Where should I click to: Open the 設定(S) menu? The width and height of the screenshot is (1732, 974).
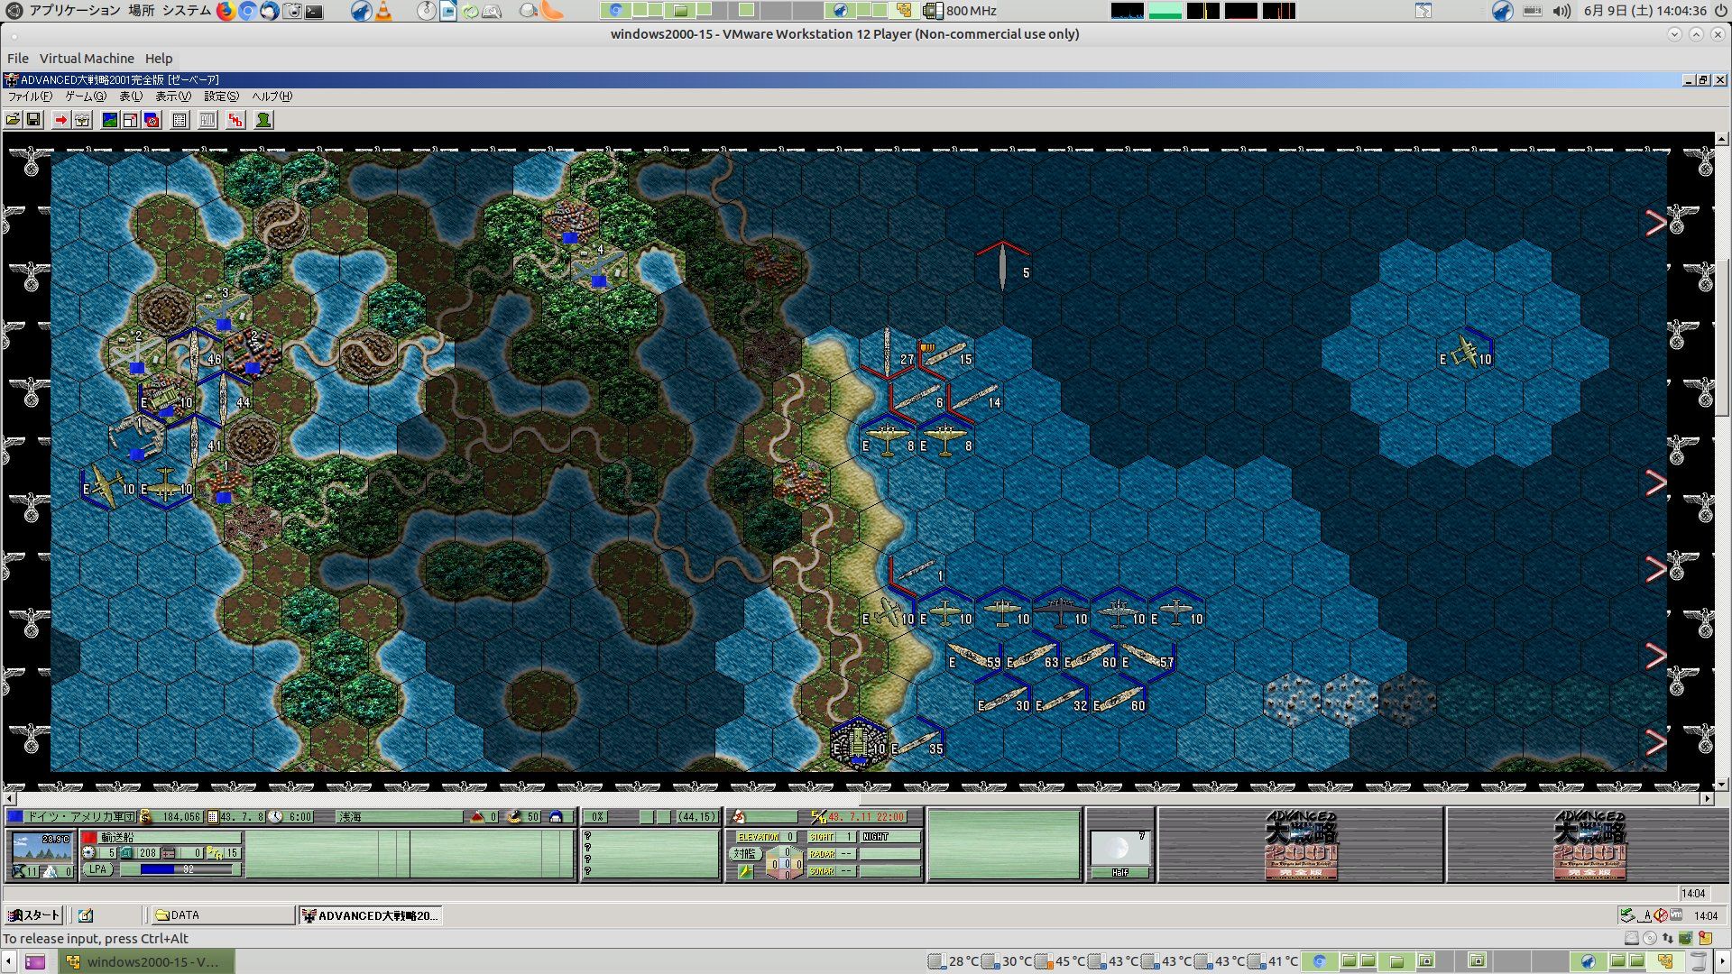[221, 96]
